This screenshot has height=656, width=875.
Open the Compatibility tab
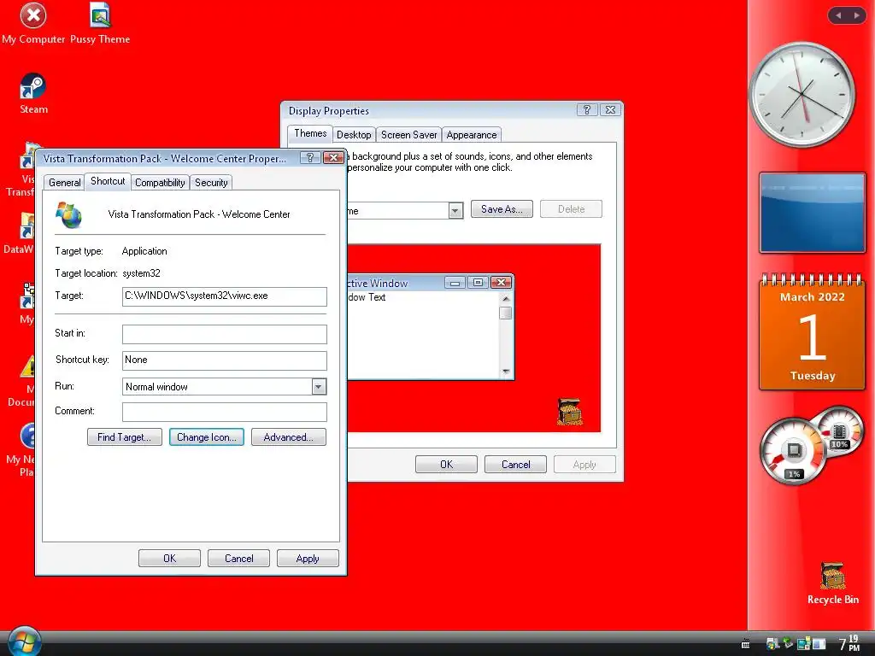click(x=160, y=183)
